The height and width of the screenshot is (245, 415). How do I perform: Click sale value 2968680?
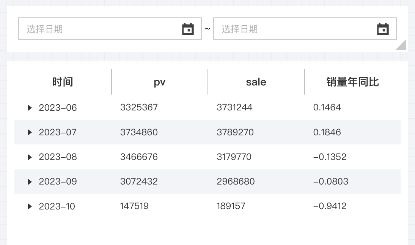click(x=236, y=181)
